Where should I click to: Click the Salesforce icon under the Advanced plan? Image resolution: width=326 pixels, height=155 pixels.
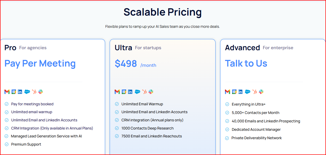point(247,92)
